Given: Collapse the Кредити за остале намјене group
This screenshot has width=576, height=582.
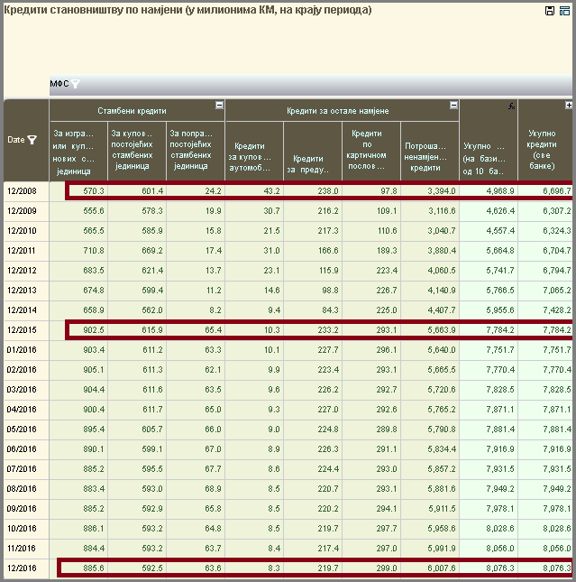Looking at the screenshot, I should tap(453, 106).
